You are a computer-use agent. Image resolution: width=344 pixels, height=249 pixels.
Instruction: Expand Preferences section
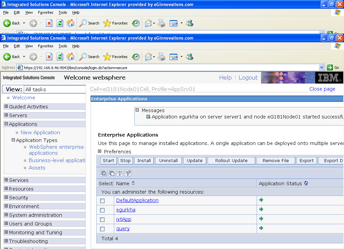[x=99, y=151]
